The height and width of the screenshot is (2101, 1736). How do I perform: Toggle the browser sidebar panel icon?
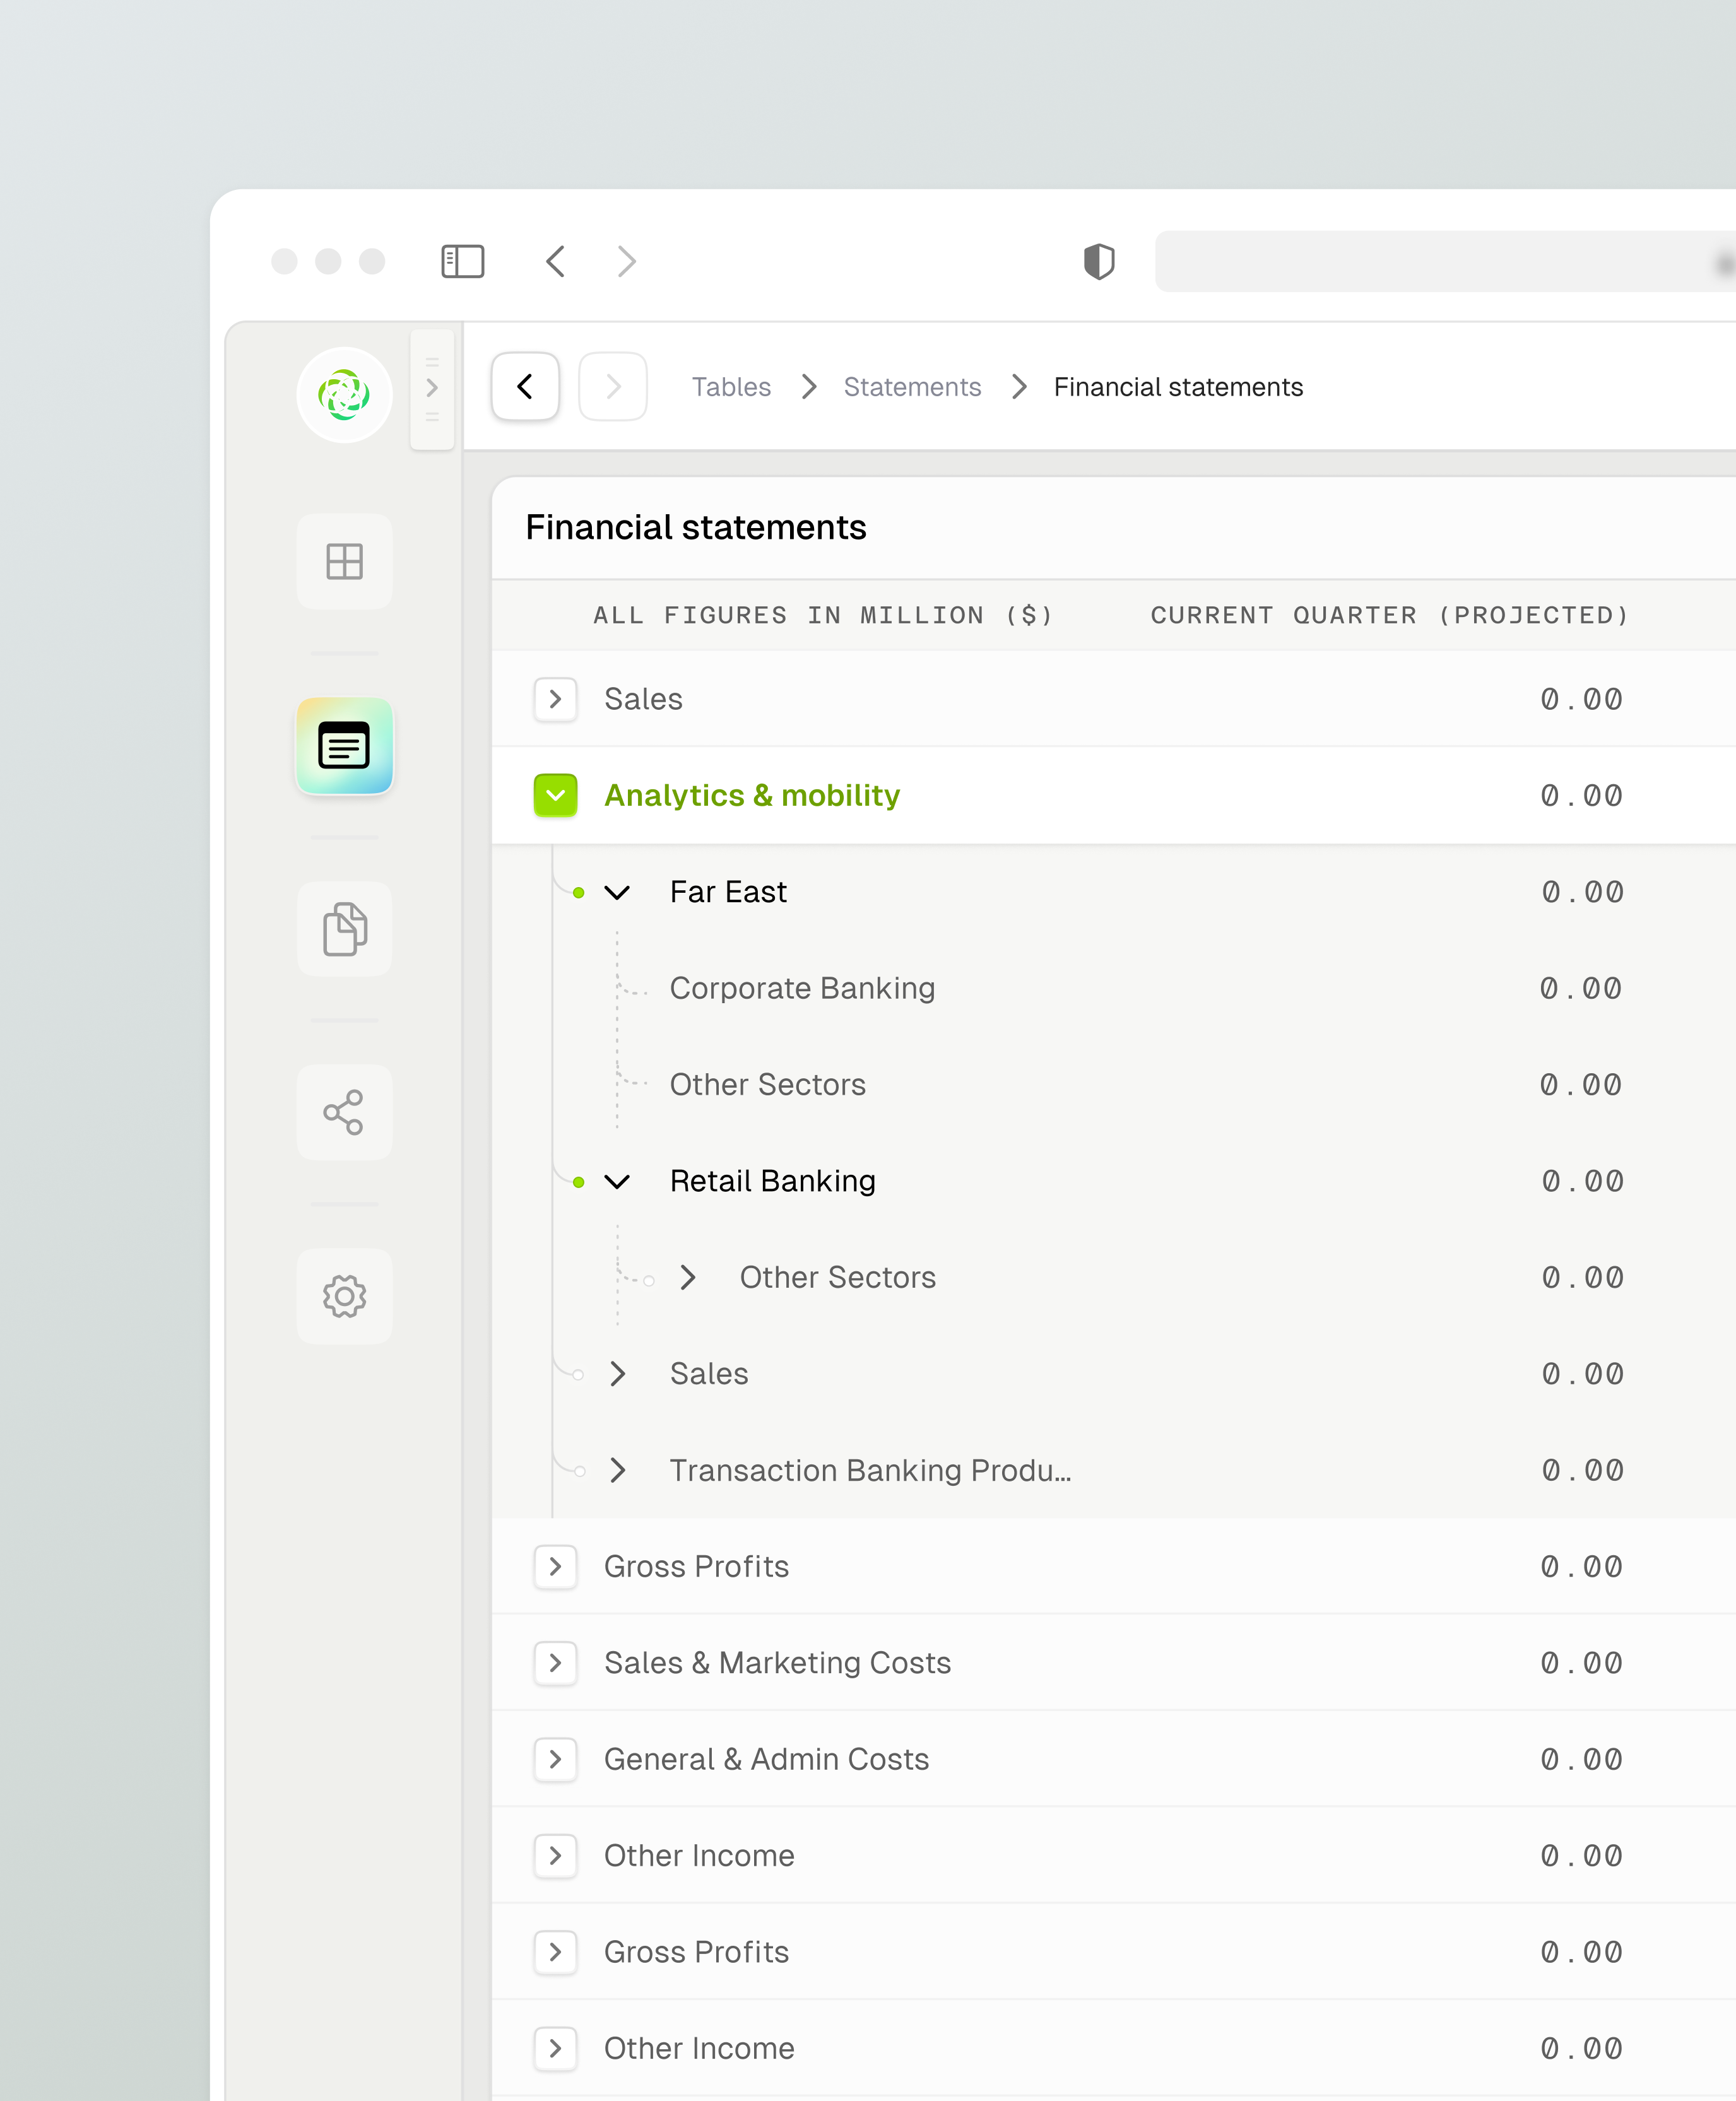pos(463,262)
